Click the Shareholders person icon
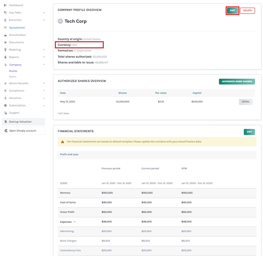The image size is (263, 256). point(6,35)
